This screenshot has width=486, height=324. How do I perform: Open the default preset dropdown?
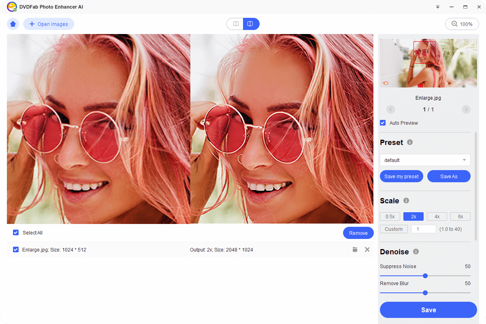click(425, 160)
